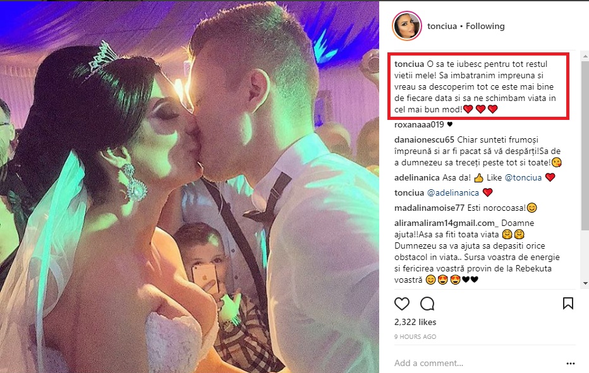Viewport: 589px width, 373px height.
Task: Click scrollbar down arrow in comments
Action: point(585,283)
